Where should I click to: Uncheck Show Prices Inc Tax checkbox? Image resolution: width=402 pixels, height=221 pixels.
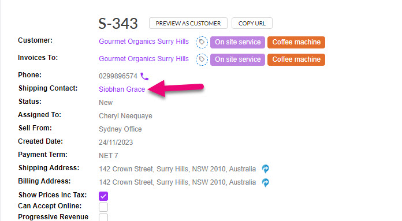click(103, 196)
